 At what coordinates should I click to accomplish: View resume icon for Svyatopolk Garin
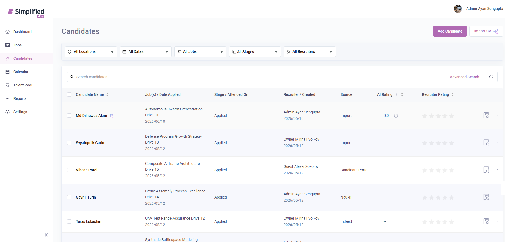(x=486, y=142)
